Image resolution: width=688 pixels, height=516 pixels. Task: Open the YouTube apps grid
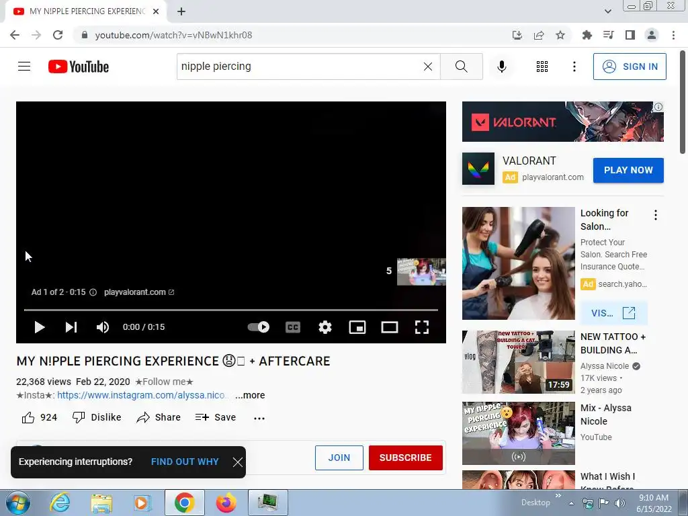click(x=542, y=67)
